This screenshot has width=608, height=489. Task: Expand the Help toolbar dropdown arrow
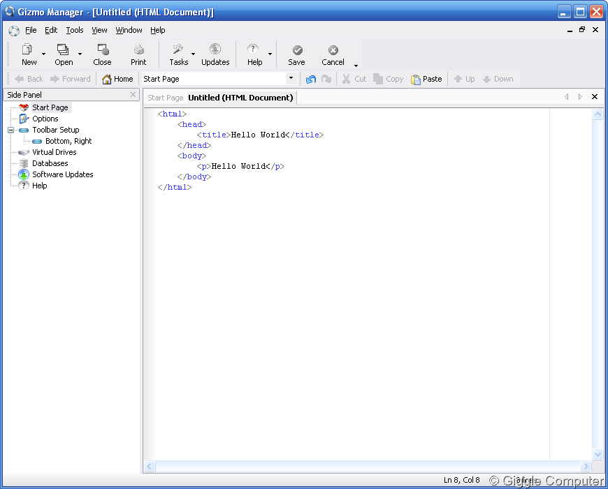[270, 54]
